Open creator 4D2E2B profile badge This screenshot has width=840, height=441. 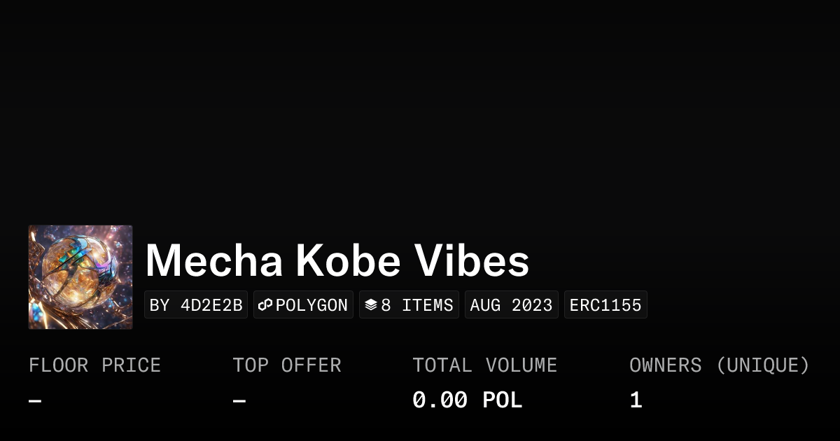pos(196,305)
